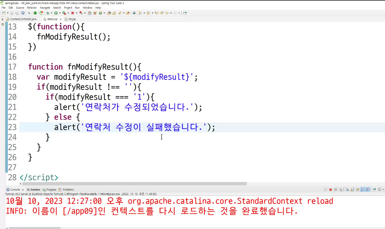Open the Help menu
Screen dimensions: 385x229
(98, 8)
